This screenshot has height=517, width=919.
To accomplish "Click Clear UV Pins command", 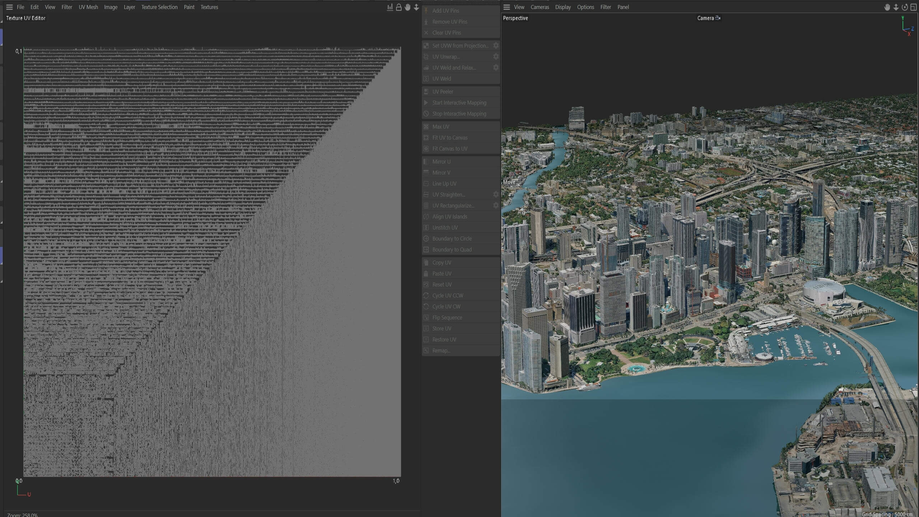I will pos(461,33).
